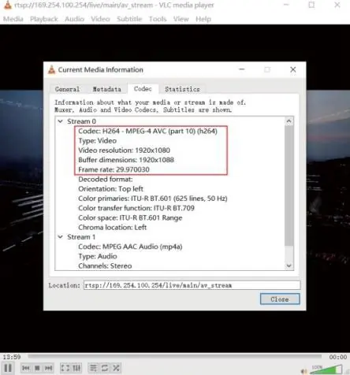Open the Tools menu

coord(158,19)
